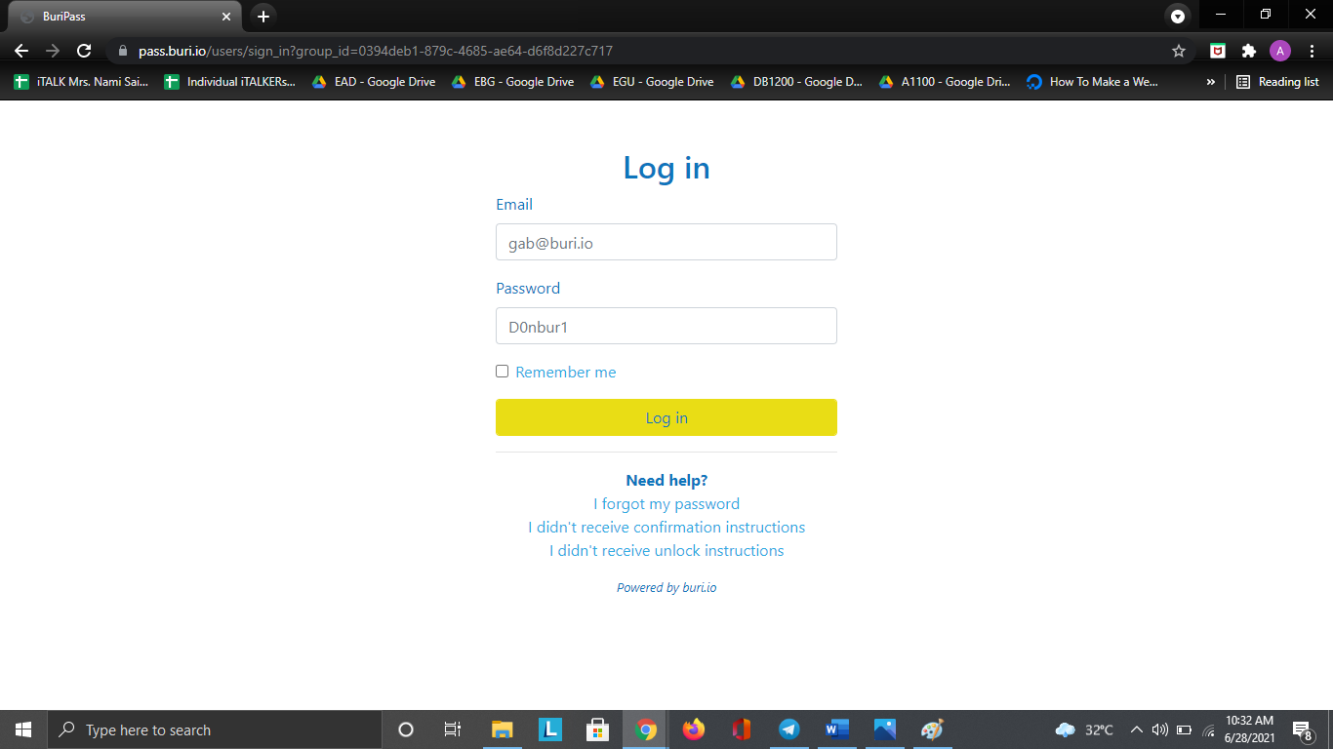Tick the Remember me checkbox
Screen dimensions: 1333x749
click(x=503, y=372)
